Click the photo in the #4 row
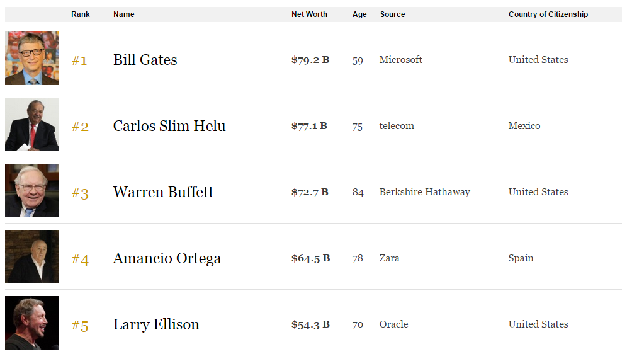627x354 pixels. pos(31,257)
